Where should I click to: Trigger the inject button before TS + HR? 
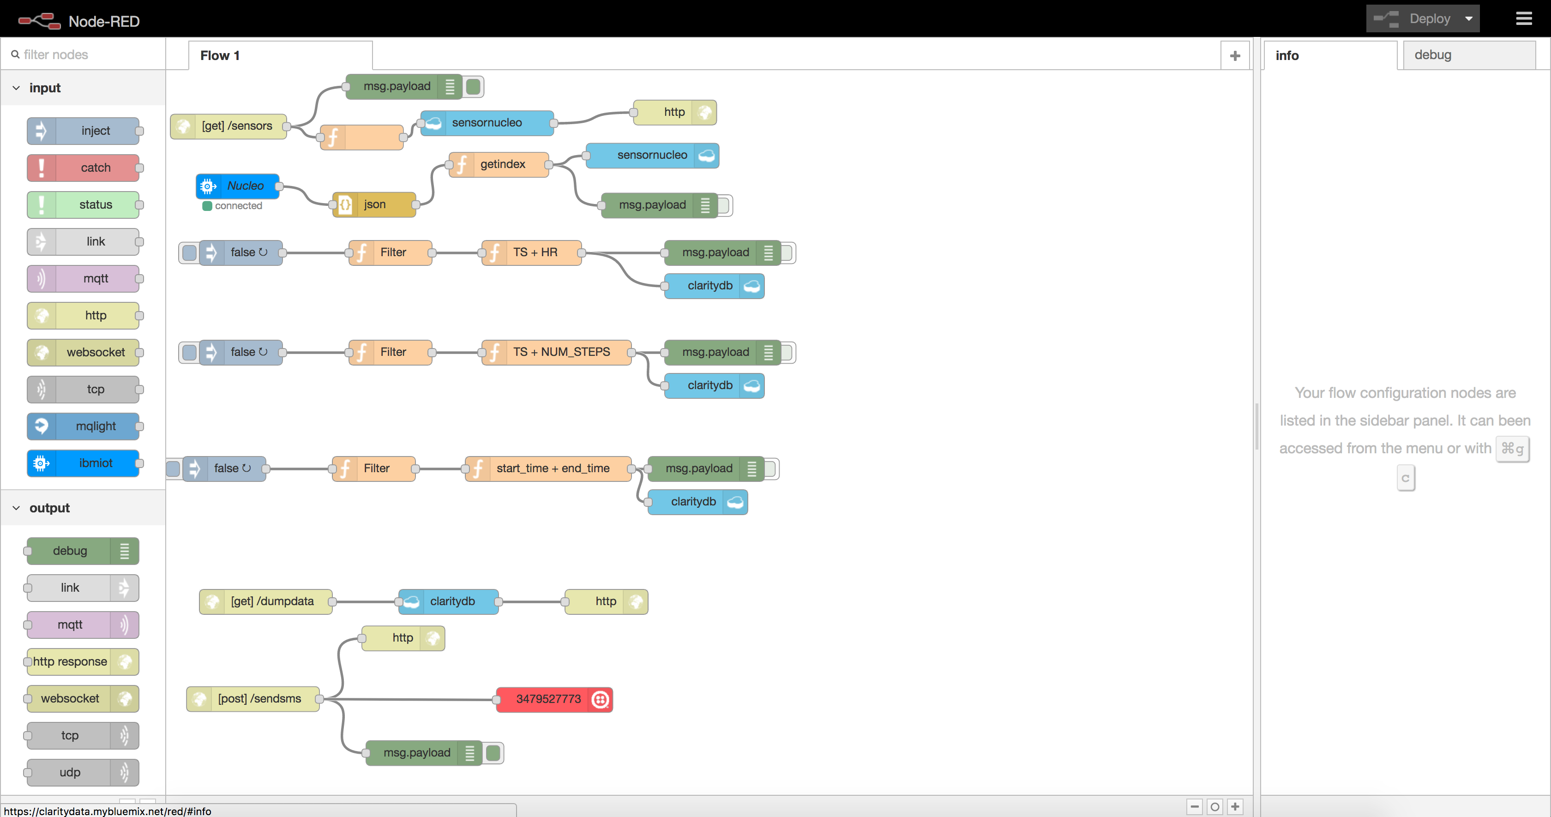click(189, 253)
